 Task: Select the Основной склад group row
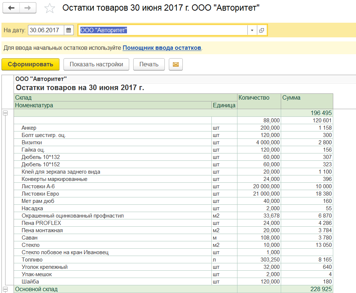[174, 289]
